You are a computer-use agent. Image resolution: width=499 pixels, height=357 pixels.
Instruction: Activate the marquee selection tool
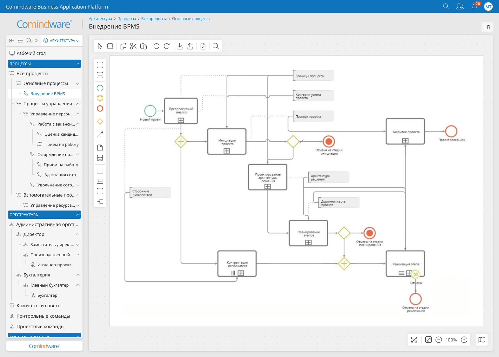[x=110, y=46]
